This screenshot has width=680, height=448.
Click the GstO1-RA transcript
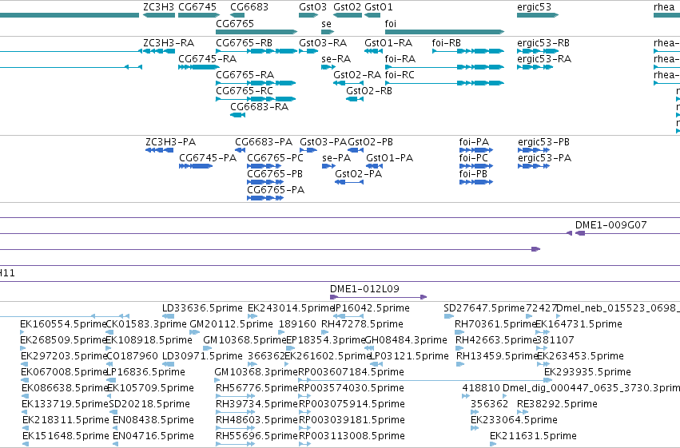(x=373, y=51)
